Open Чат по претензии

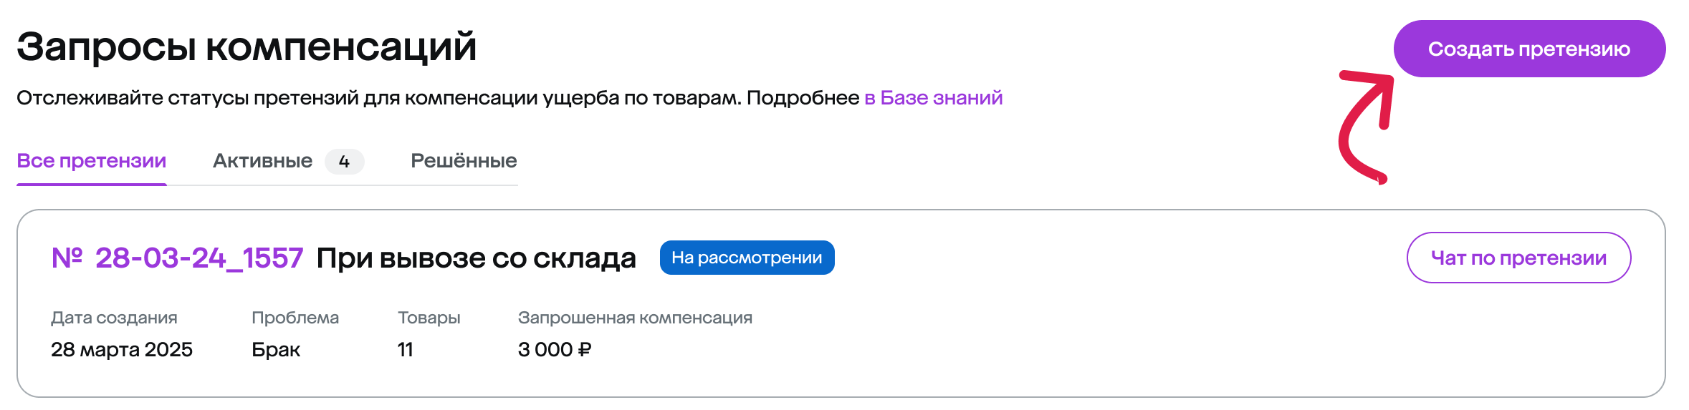[x=1518, y=258]
